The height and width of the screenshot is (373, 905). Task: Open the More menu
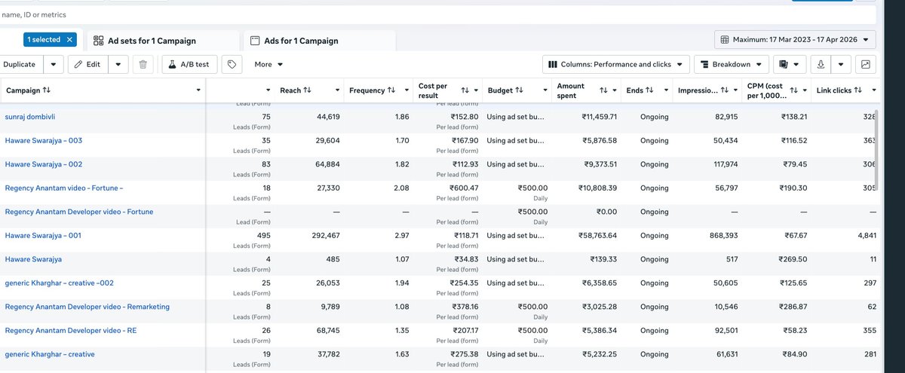(268, 65)
